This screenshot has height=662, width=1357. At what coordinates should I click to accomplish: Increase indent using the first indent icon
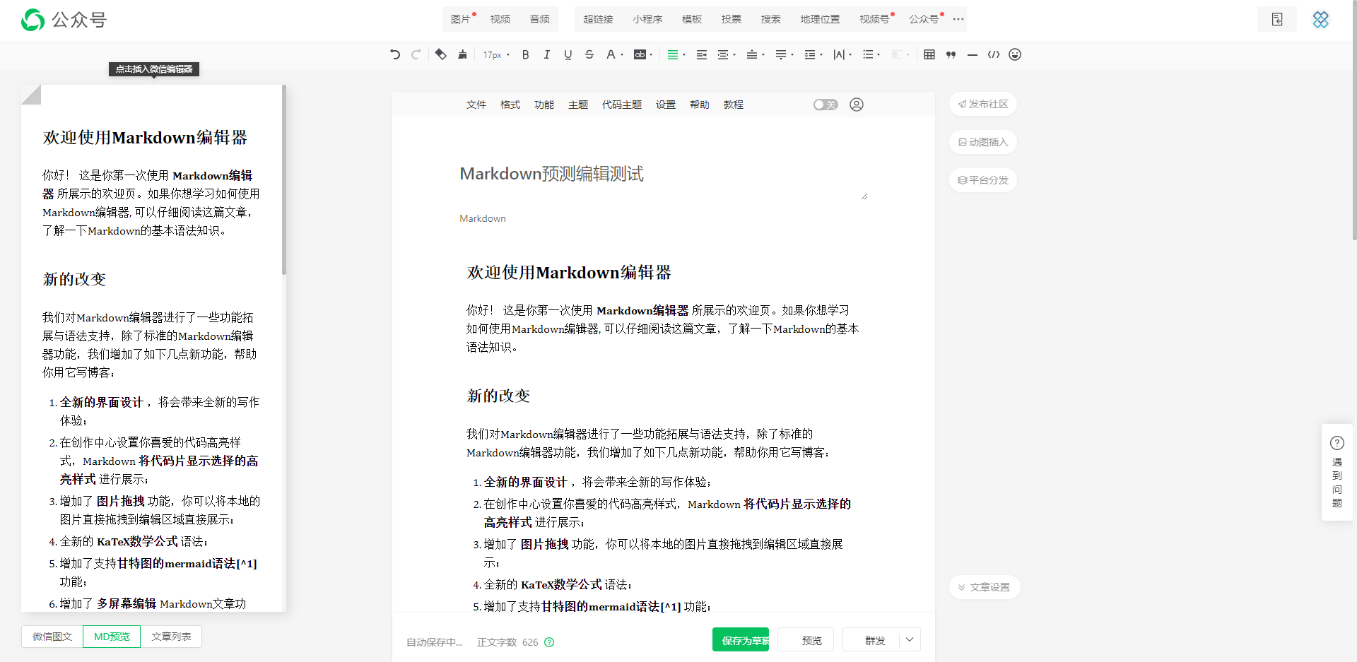point(701,54)
